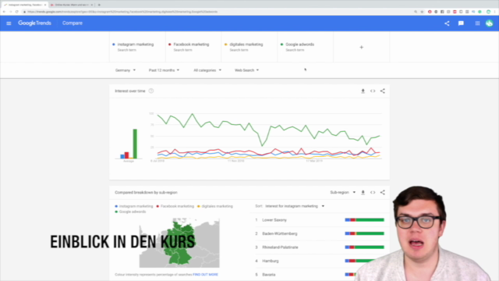The height and width of the screenshot is (281, 499).
Task: Click browser back button
Action: (4, 12)
